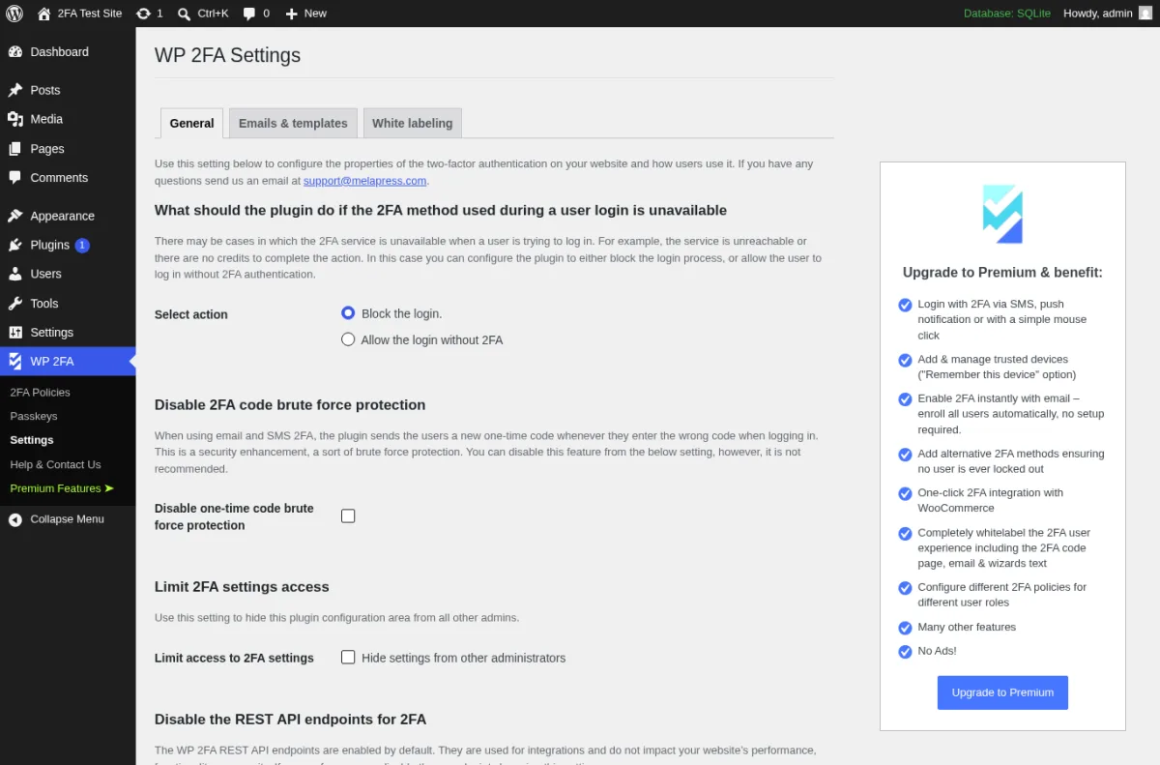Select Block the login radio option
Screen dimensions: 1160x765
point(348,313)
